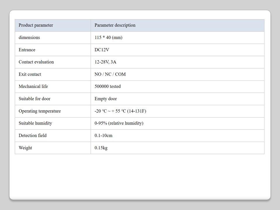The width and height of the screenshot is (280, 210).
Task: Select the 'Operating temperature' label
Action: [40, 111]
